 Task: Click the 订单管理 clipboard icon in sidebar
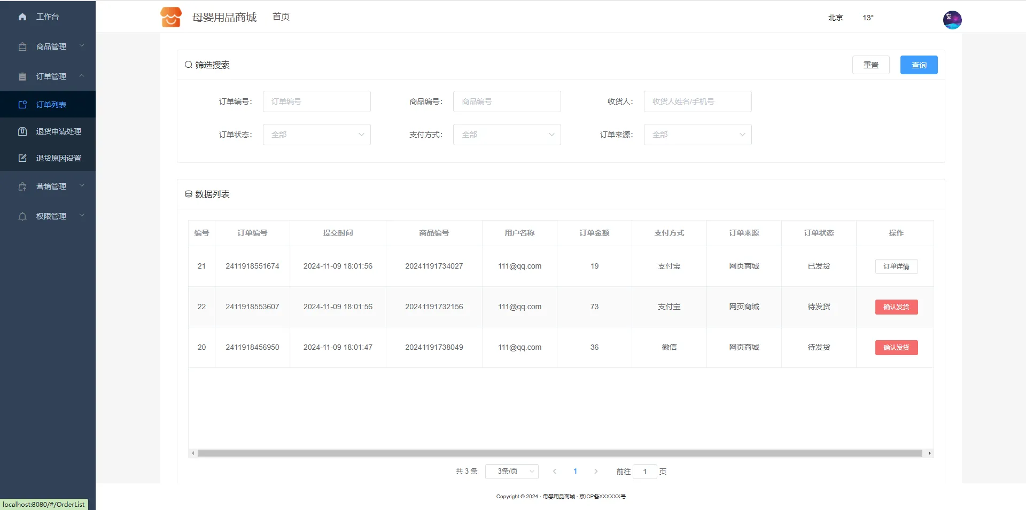tap(22, 77)
